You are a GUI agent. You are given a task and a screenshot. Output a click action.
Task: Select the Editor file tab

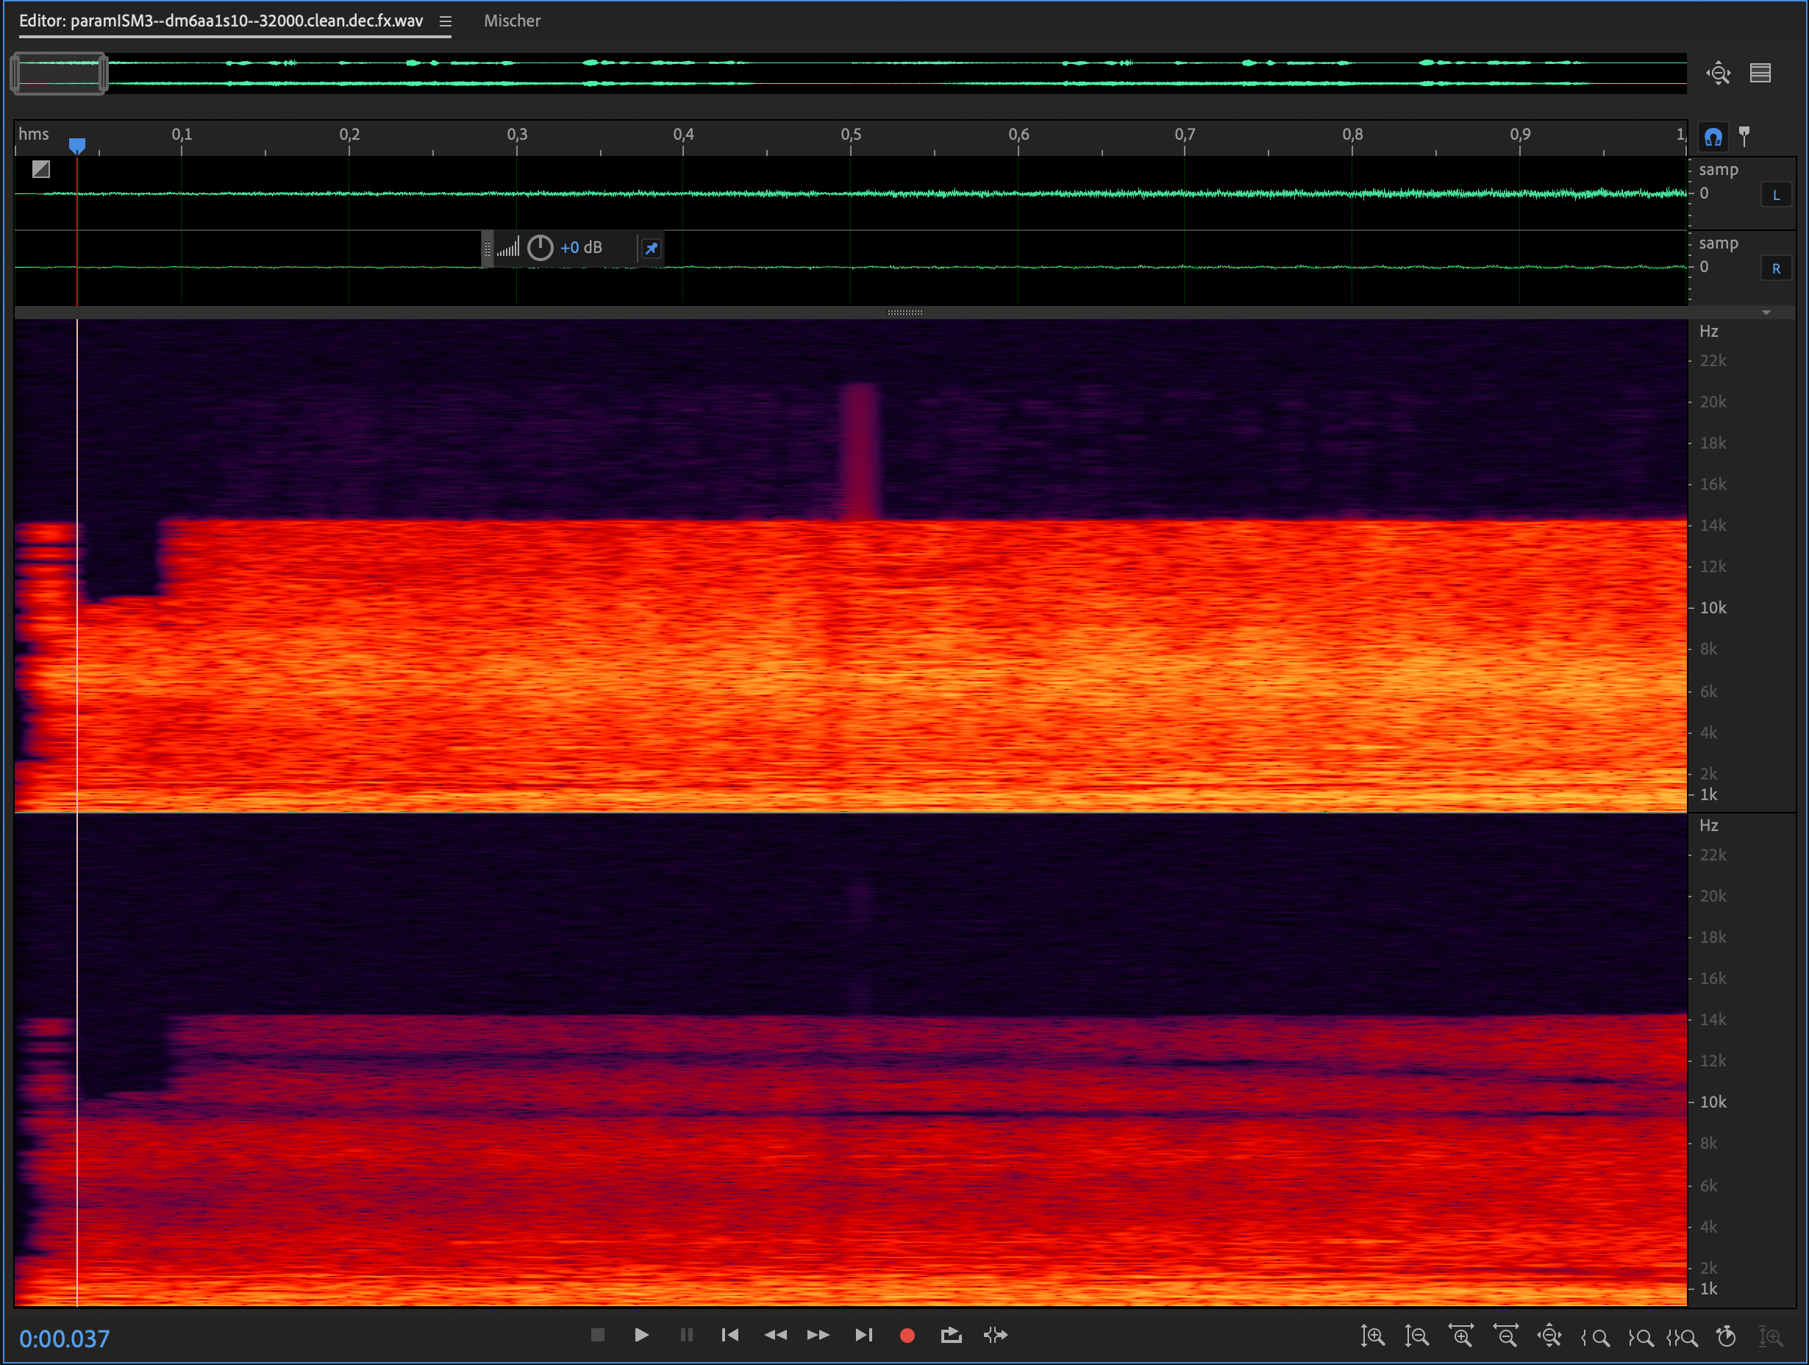pos(221,21)
